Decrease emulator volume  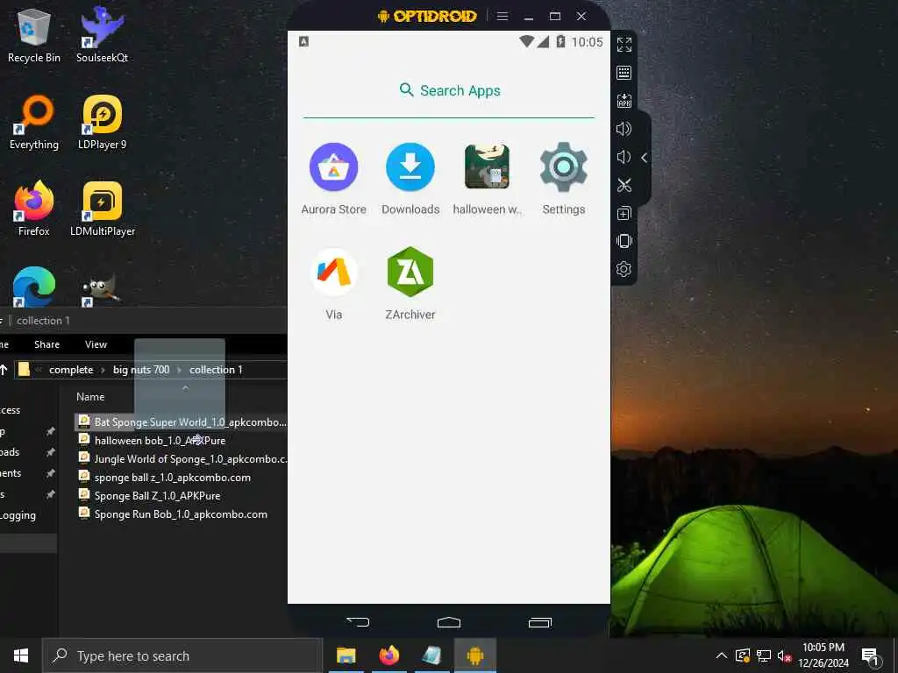[624, 157]
